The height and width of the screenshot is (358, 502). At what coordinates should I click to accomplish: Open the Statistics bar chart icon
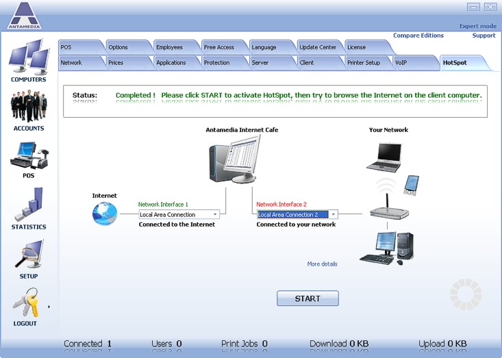coord(29,205)
